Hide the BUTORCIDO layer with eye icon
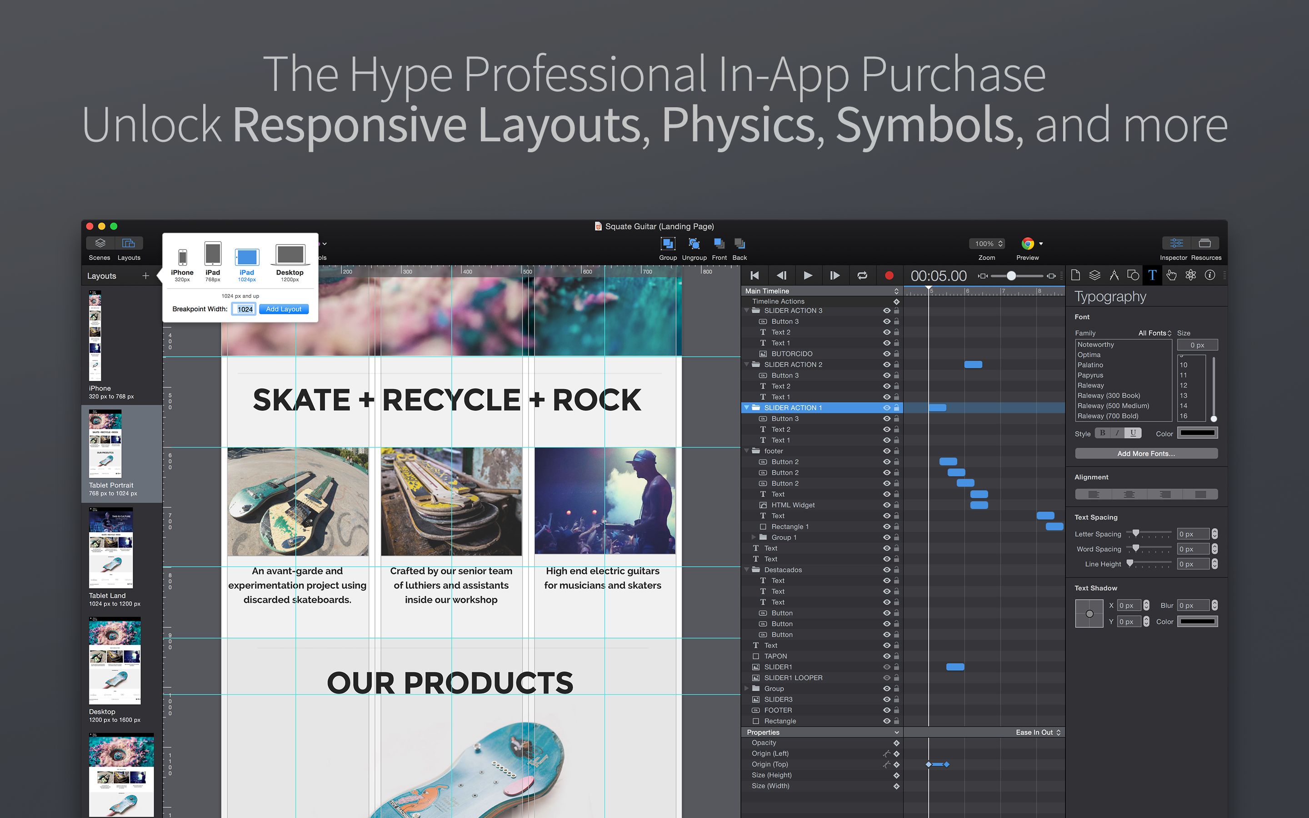Image resolution: width=1309 pixels, height=818 pixels. pos(887,354)
